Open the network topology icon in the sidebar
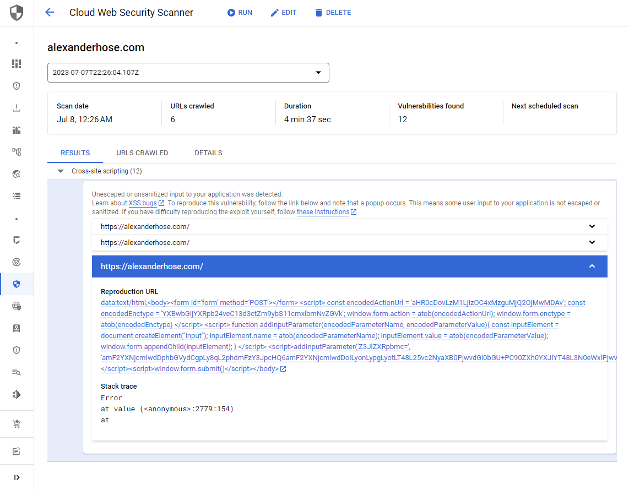Image resolution: width=629 pixels, height=490 pixels. click(x=17, y=151)
